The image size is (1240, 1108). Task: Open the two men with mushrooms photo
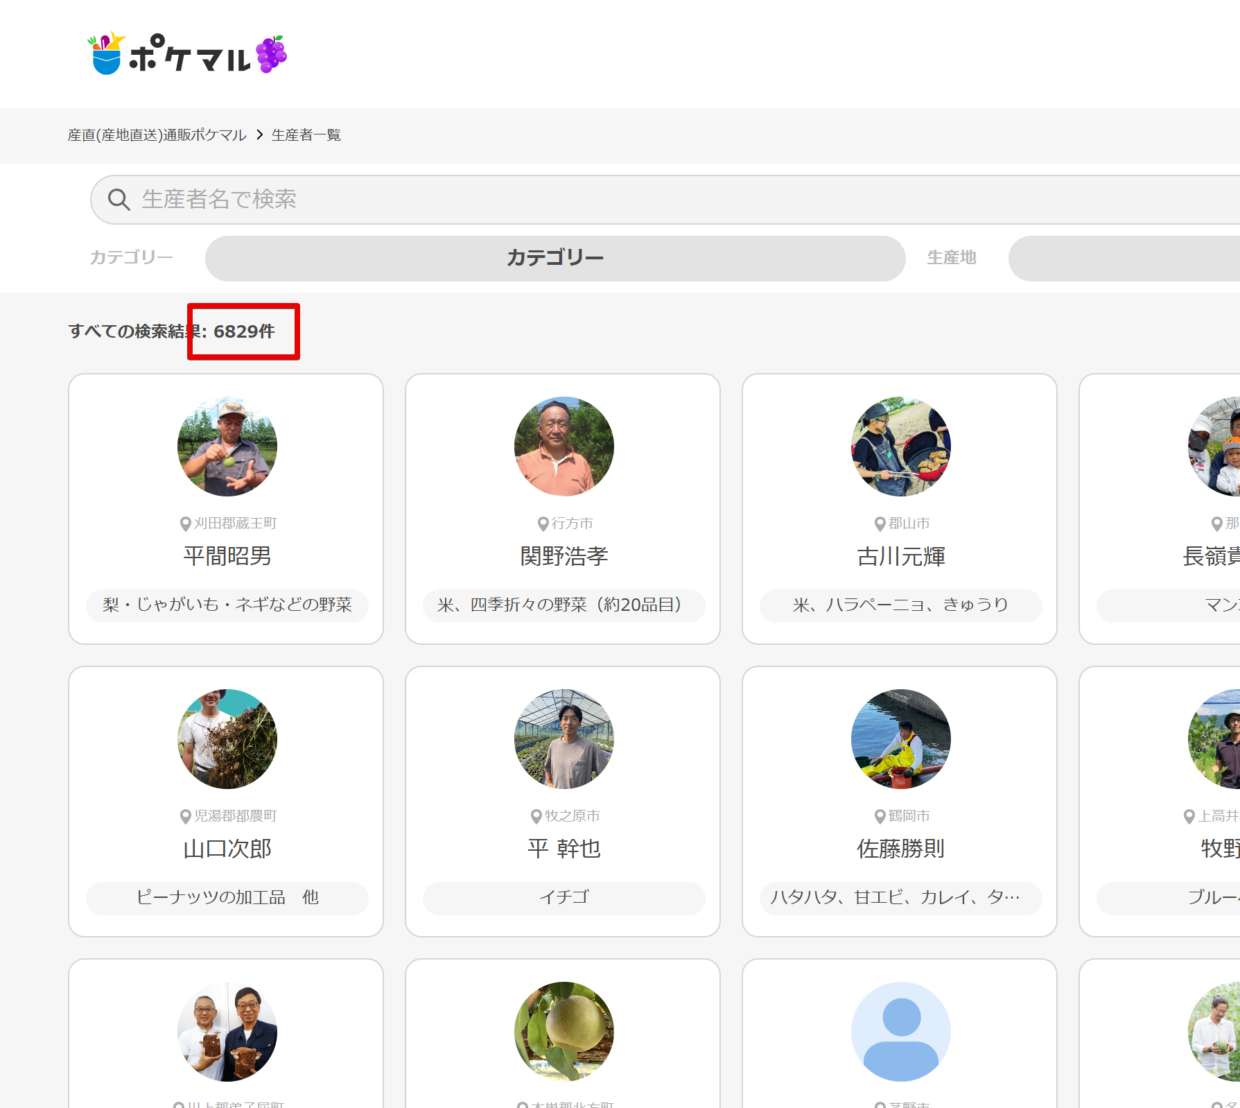[x=227, y=1032]
